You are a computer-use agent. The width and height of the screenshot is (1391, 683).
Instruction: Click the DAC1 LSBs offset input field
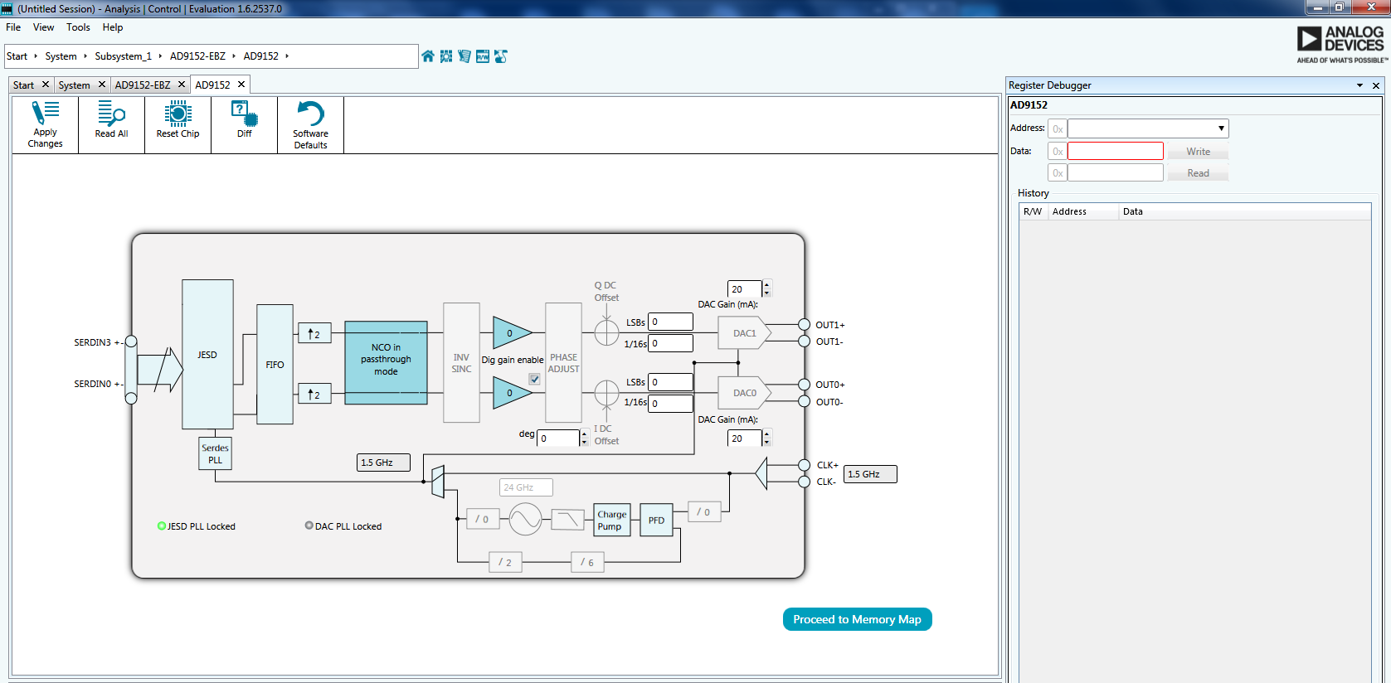670,322
